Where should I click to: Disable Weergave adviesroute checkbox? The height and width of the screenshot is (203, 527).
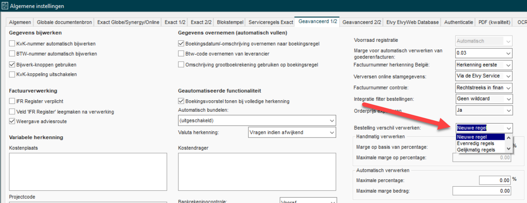pos(11,121)
